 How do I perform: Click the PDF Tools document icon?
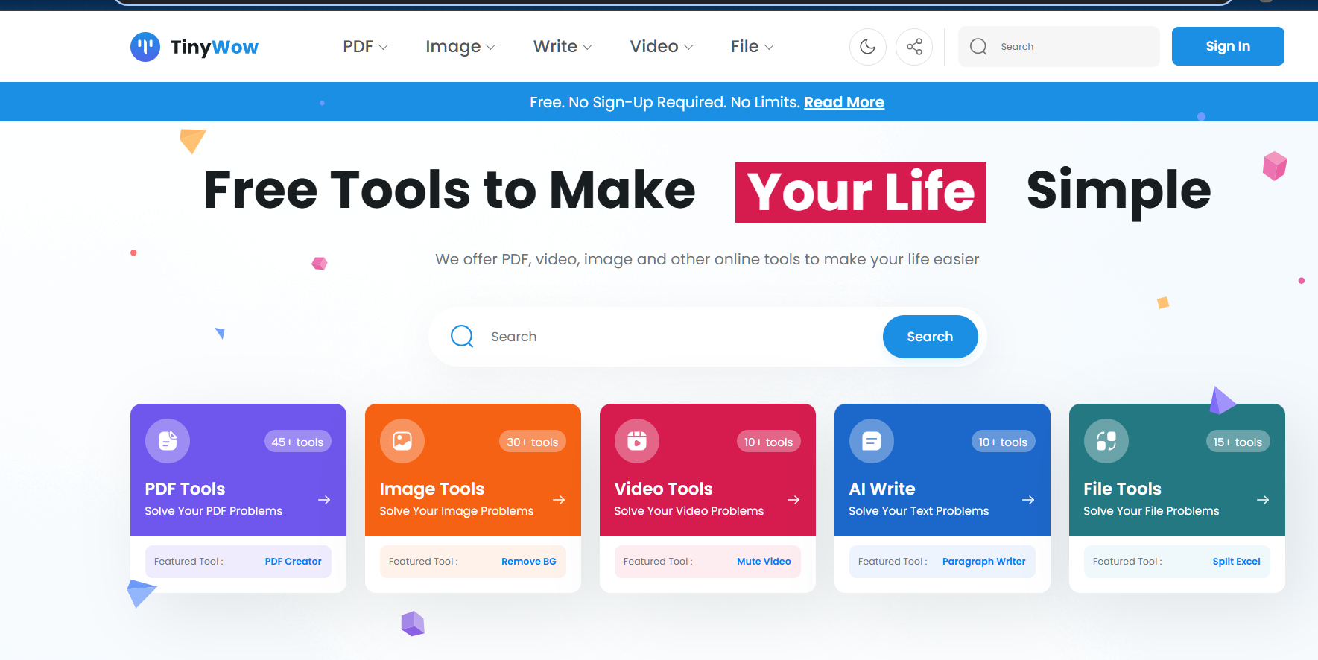168,441
